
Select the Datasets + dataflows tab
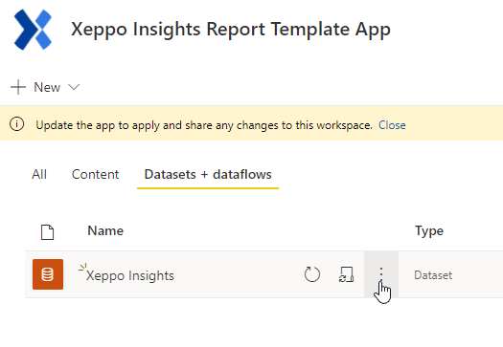(x=208, y=175)
